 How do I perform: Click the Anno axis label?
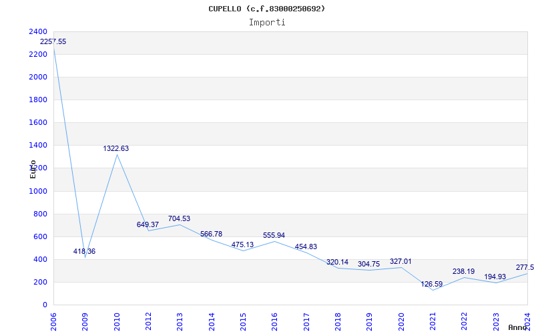click(518, 327)
